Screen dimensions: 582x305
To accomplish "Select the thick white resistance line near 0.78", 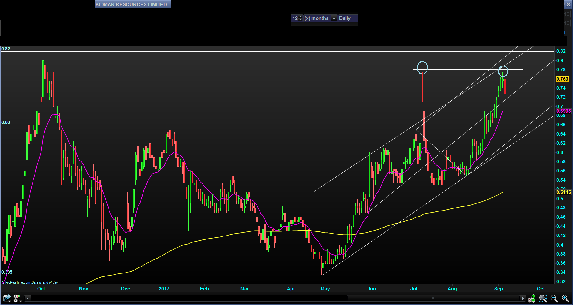I will 468,69.
